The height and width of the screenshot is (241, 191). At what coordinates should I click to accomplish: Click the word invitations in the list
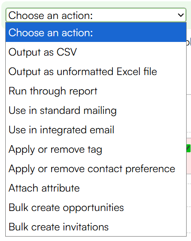[x=86, y=227]
